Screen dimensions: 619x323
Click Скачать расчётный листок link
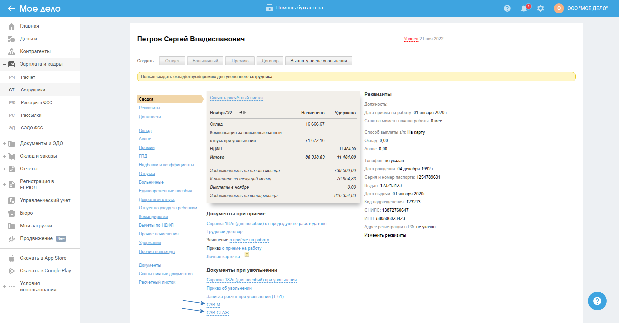click(237, 98)
